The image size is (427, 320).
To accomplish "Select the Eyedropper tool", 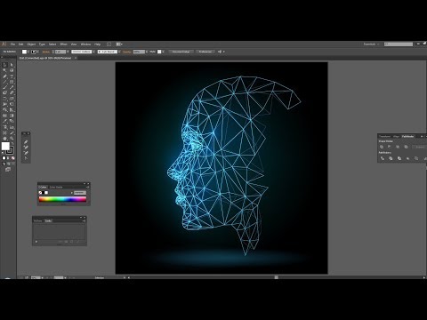I will [x=4, y=121].
